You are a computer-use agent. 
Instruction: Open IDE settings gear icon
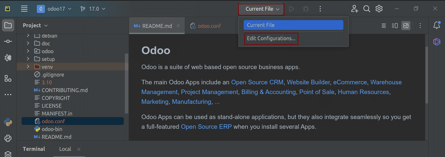[379, 9]
